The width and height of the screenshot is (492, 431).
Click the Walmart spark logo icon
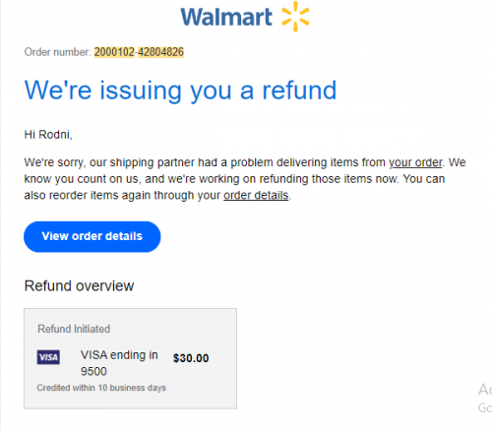[295, 17]
